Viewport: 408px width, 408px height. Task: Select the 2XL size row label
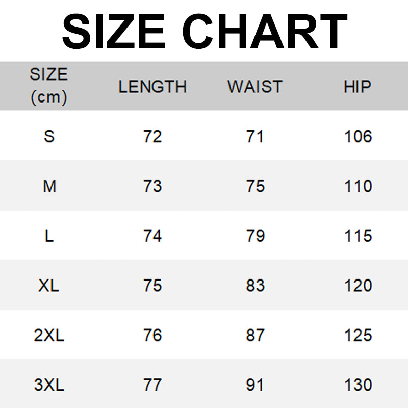(49, 336)
